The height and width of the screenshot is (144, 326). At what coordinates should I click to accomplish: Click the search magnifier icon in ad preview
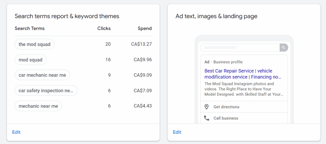pyautogui.click(x=284, y=48)
